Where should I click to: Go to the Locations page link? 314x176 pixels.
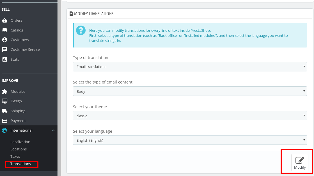pyautogui.click(x=18, y=149)
